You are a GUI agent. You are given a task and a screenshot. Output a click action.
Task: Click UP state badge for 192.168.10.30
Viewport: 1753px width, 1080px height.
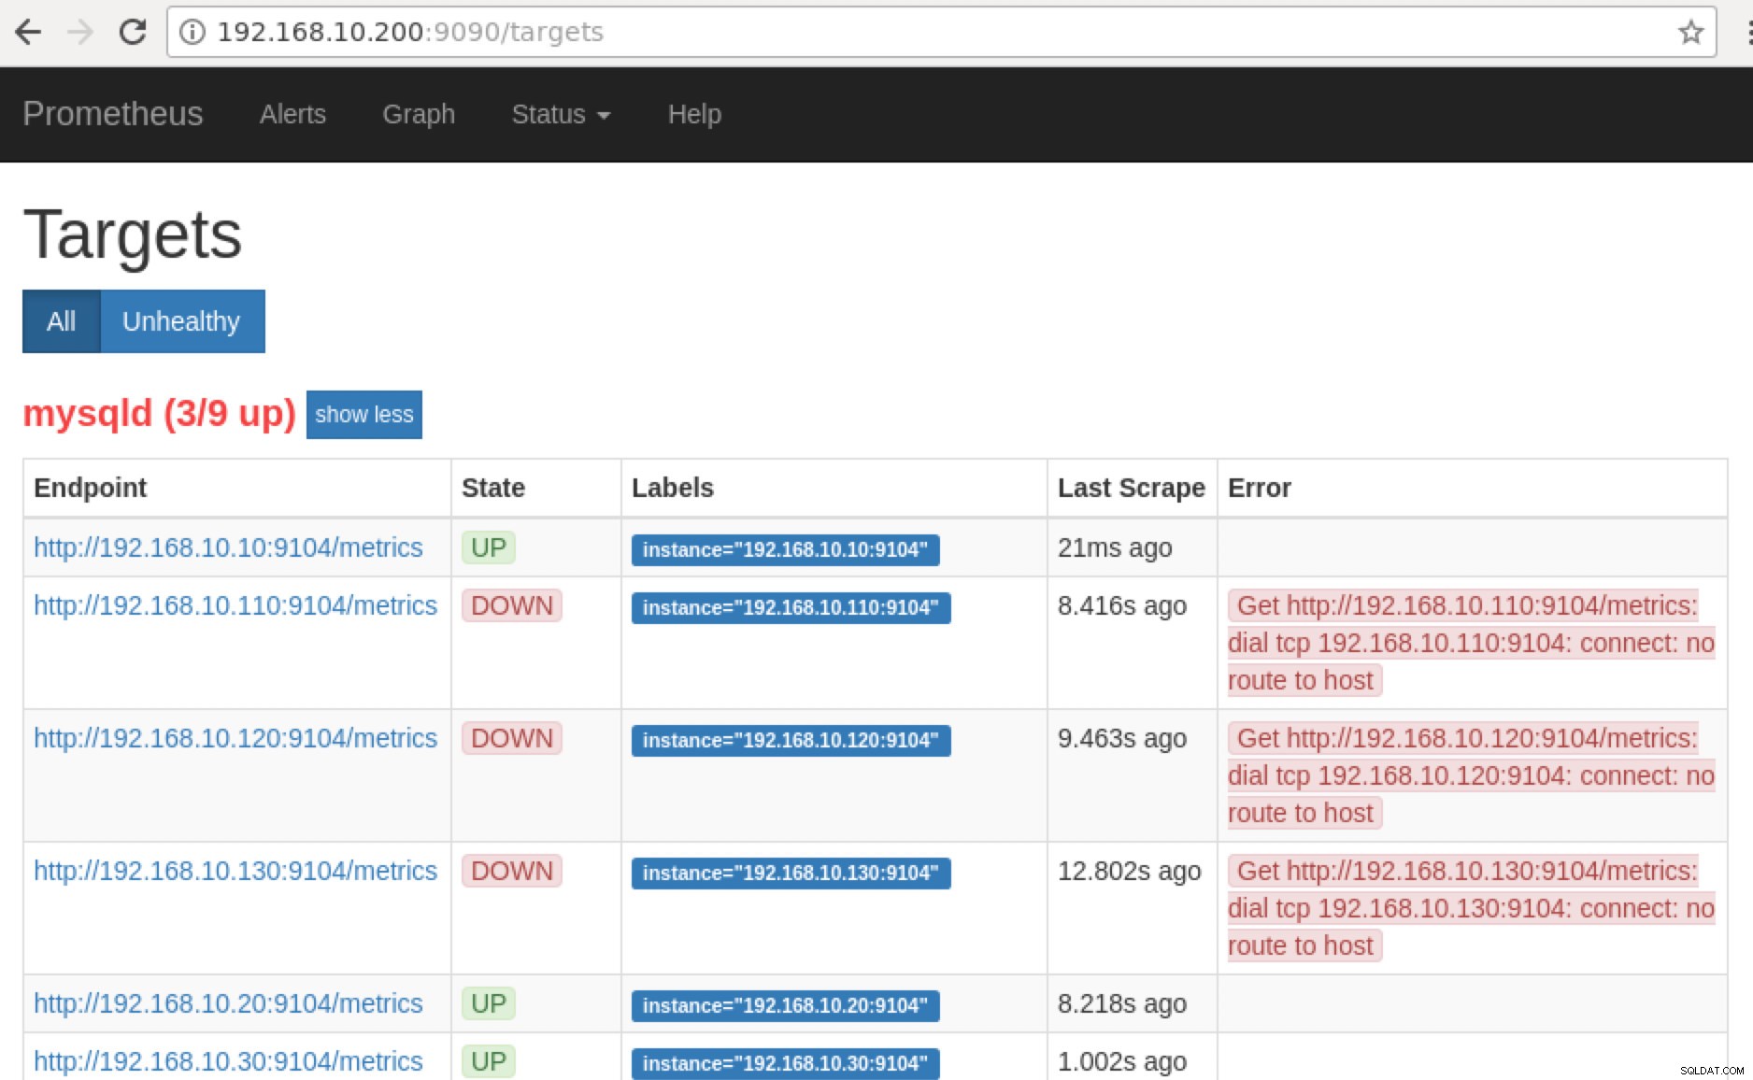(x=488, y=1061)
